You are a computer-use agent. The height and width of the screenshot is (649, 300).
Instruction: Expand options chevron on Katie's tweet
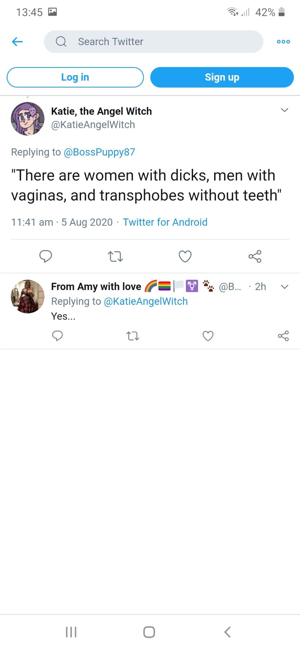pos(284,110)
